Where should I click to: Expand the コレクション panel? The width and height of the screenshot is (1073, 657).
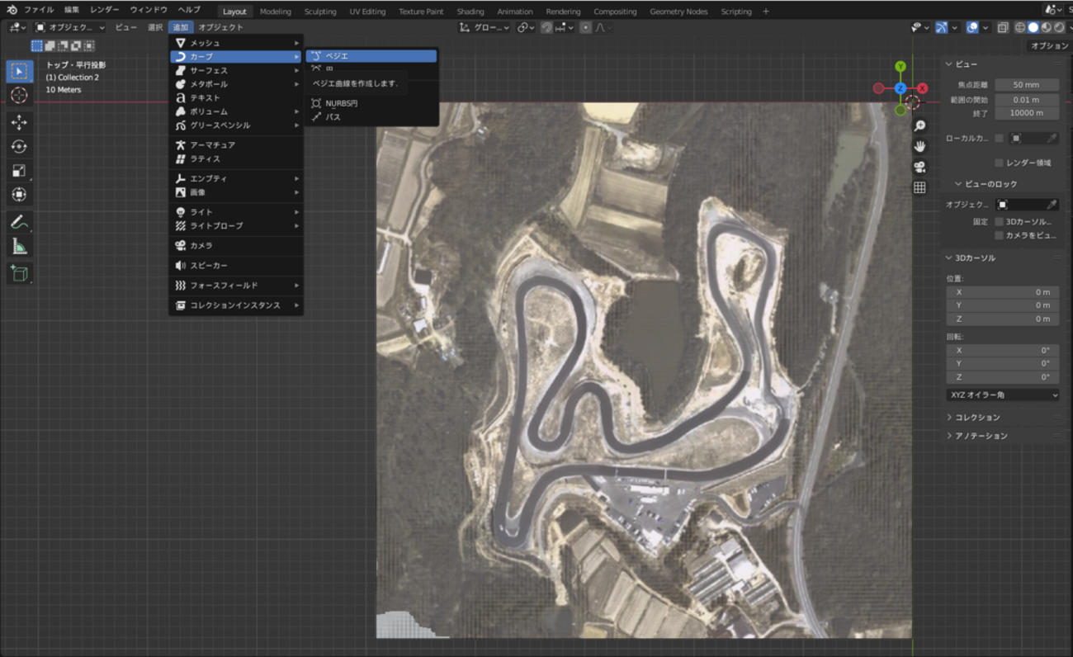coord(977,417)
